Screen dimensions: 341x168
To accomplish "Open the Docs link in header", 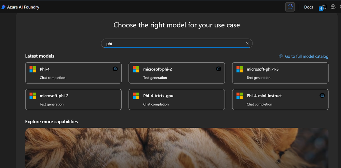I will coord(309,7).
